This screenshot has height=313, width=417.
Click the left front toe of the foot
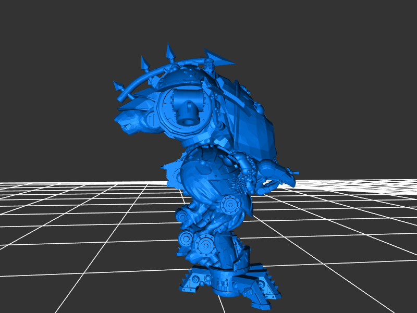point(189,284)
